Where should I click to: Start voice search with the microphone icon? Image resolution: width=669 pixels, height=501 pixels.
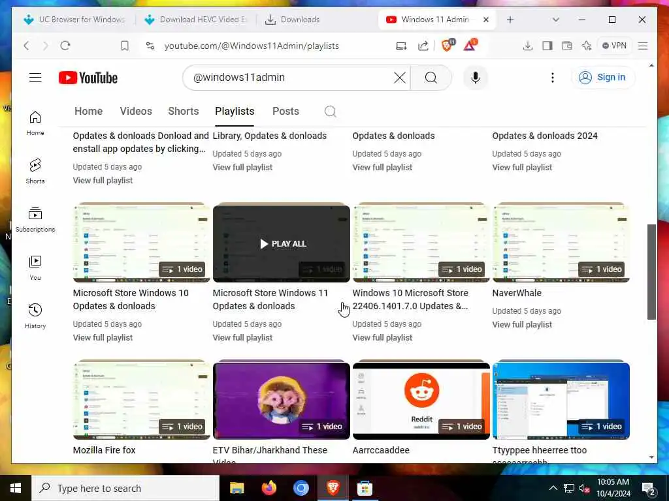476,78
